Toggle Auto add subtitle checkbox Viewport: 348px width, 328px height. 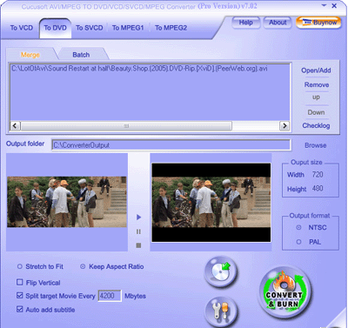coord(20,310)
